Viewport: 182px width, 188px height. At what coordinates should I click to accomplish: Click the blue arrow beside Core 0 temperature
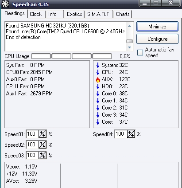click(x=98, y=94)
